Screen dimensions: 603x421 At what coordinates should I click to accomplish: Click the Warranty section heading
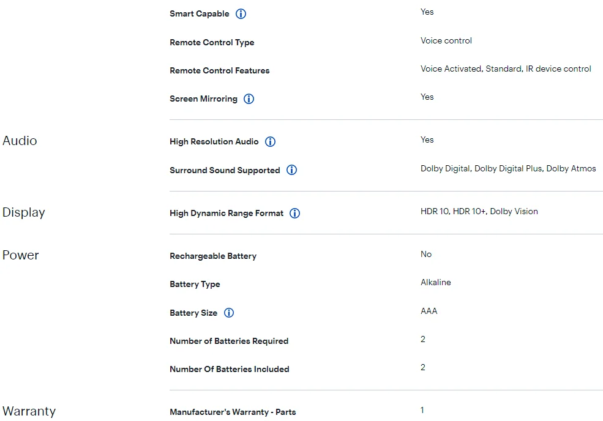click(x=29, y=411)
